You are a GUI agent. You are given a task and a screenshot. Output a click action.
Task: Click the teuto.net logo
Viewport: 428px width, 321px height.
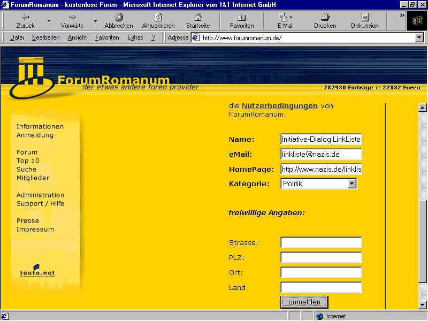coord(37,271)
